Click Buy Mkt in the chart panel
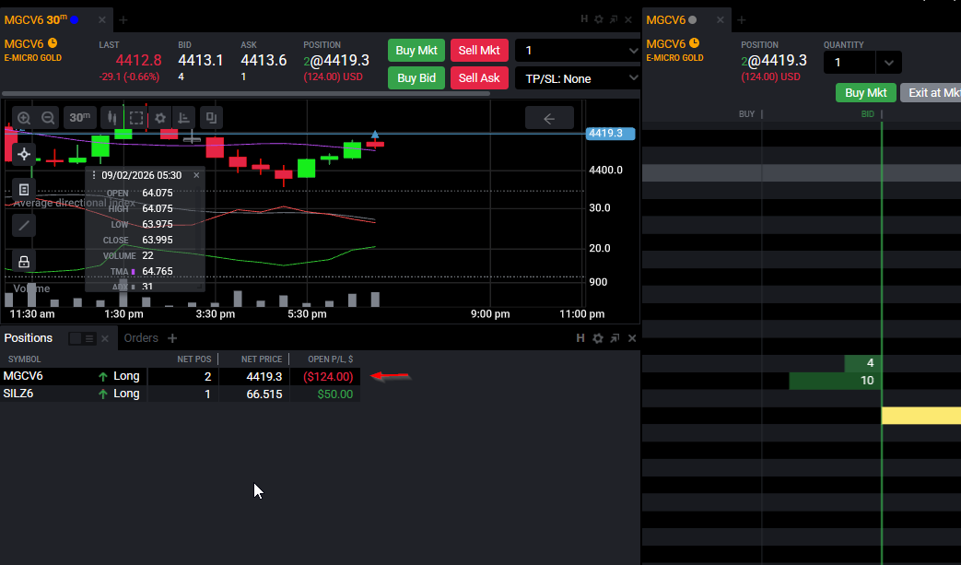The image size is (961, 565). [x=416, y=51]
